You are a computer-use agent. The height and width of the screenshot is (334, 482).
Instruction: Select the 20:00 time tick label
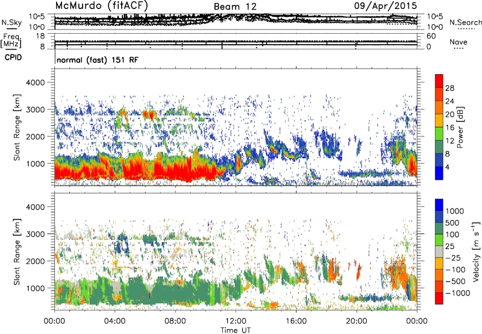coord(356,321)
